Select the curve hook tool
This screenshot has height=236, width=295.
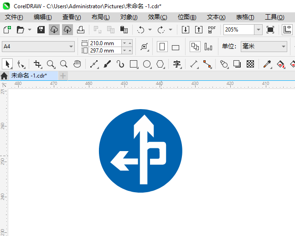coord(120,64)
